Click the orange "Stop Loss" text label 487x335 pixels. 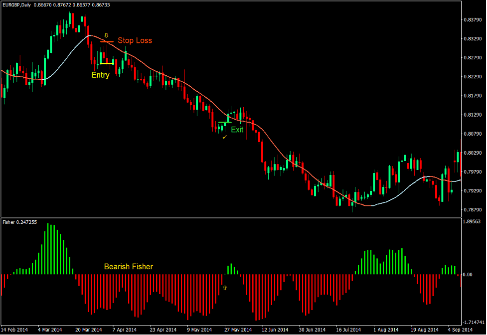tap(136, 40)
